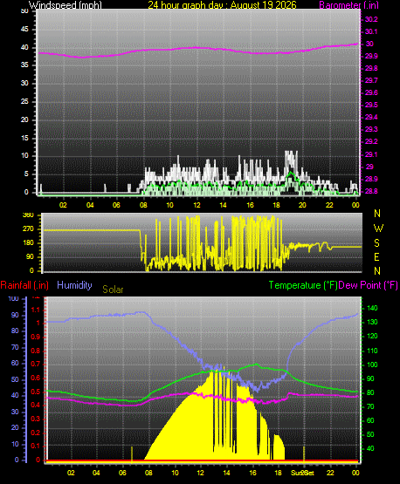Click the '100' tick on the blue humidity axis
Screen dimensions: 400x484
pos(13,298)
